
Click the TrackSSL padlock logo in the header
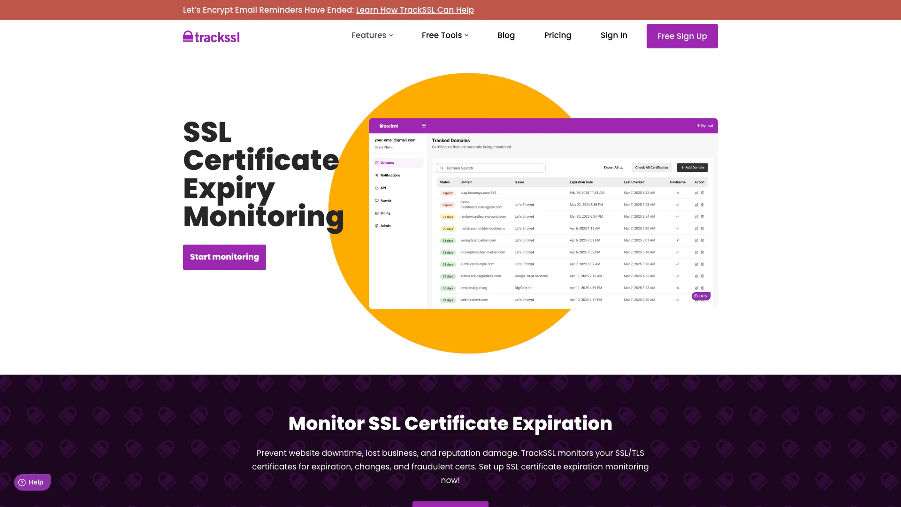211,37
